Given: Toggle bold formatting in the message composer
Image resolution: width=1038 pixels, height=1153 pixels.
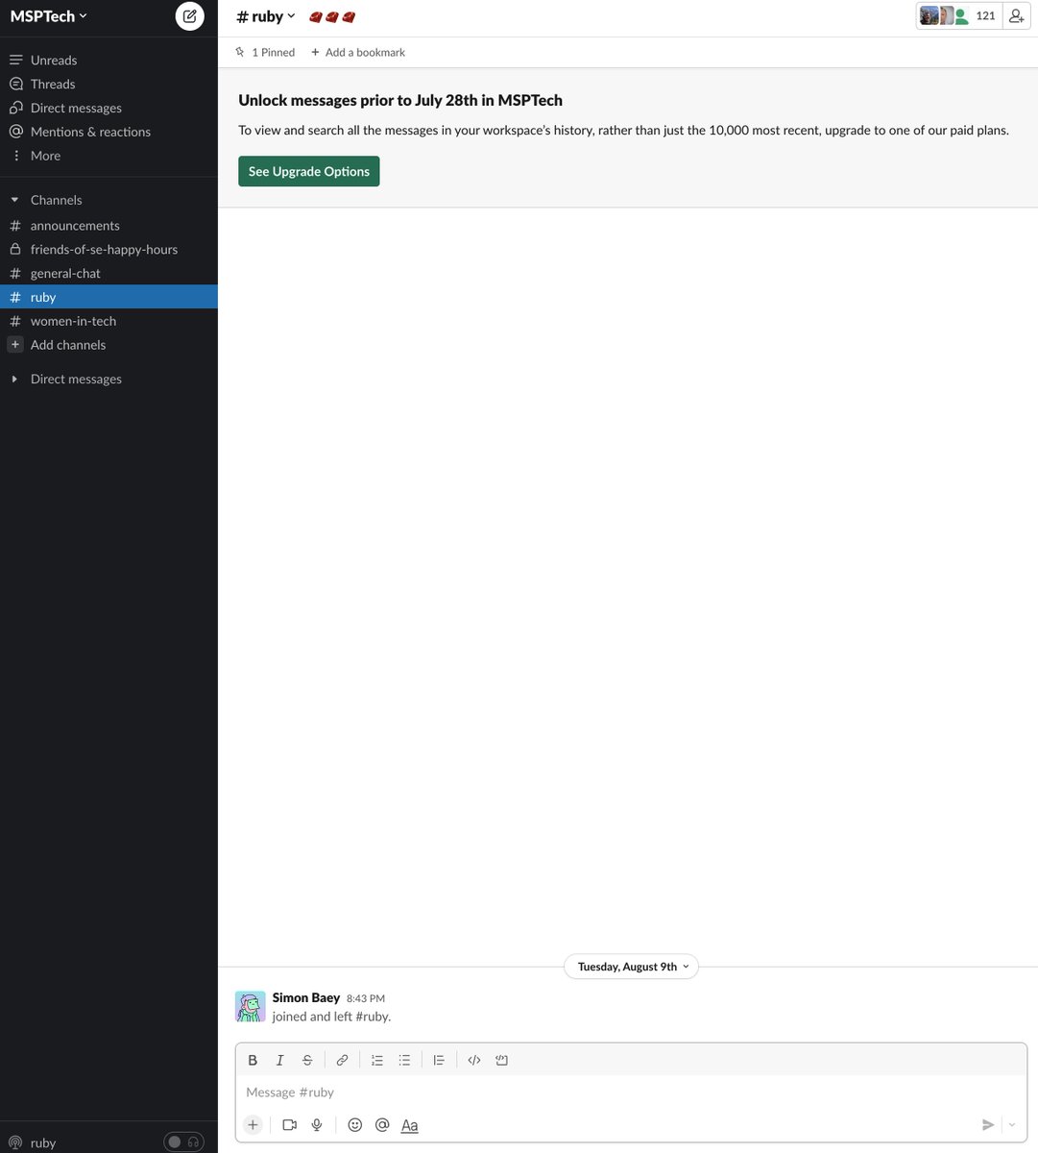Looking at the screenshot, I should (x=253, y=1060).
